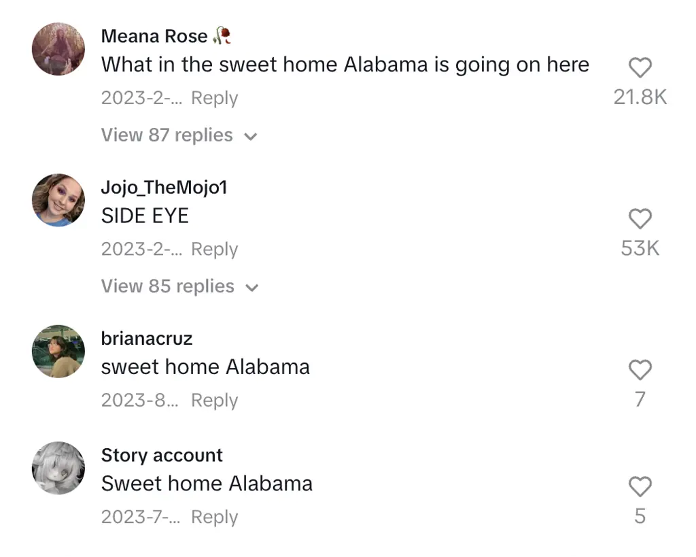Tap heart on Story account's comment
Image resolution: width=696 pixels, height=557 pixels.
(x=640, y=487)
